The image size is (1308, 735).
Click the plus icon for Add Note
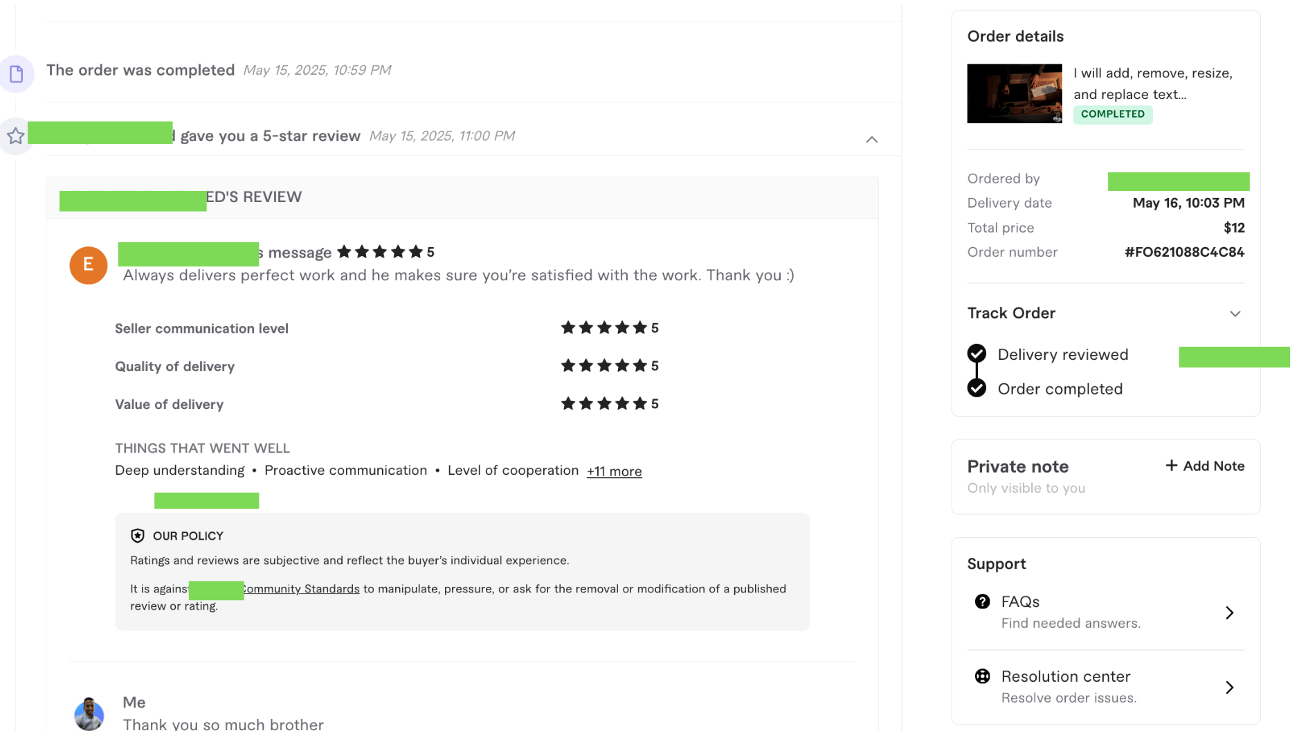(1171, 466)
